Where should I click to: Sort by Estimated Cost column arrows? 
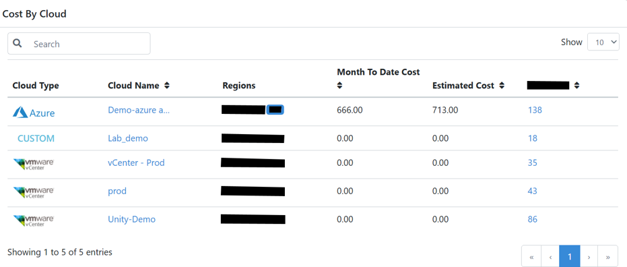[x=502, y=86]
